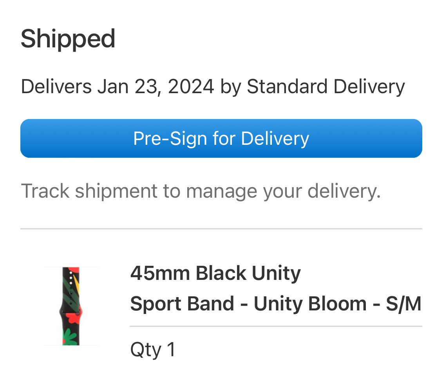445x384 pixels.
Task: Click the Shipped status heading
Action: pos(68,39)
